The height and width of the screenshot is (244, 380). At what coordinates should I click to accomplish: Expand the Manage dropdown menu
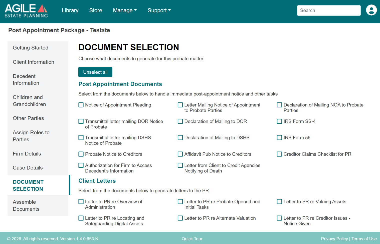125,10
